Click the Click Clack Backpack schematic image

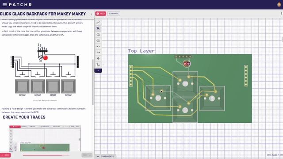(x=45, y=70)
